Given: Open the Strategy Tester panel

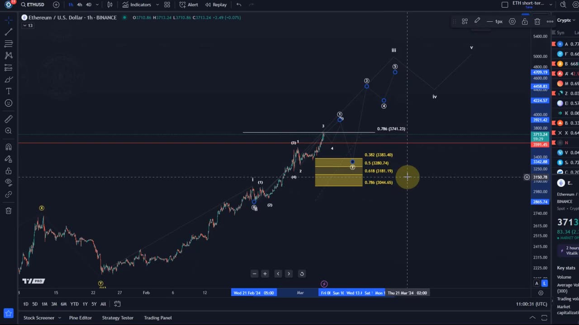Looking at the screenshot, I should (118, 318).
